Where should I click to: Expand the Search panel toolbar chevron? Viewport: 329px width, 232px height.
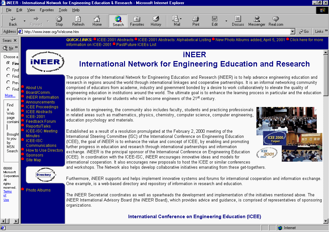coord(16,48)
